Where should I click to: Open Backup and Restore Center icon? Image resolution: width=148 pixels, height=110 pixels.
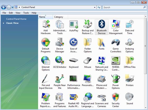pyautogui.click(x=88, y=24)
